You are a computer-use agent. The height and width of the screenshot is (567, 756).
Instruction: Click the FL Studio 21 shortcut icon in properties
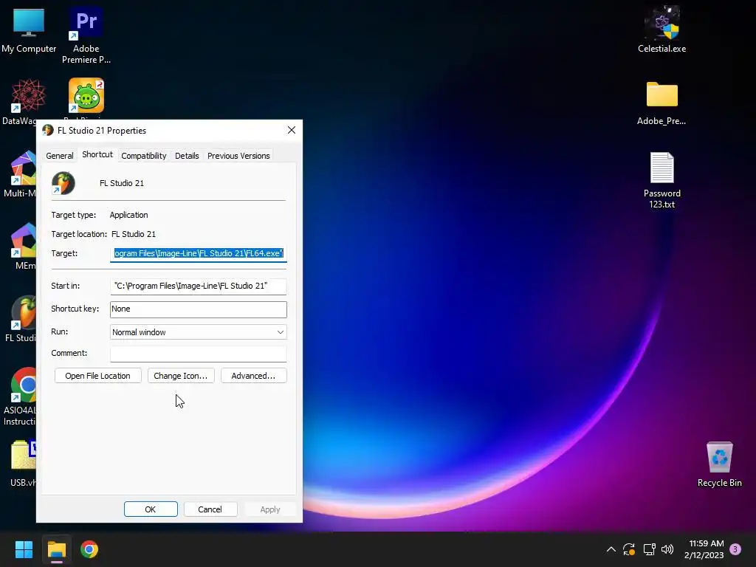pyautogui.click(x=63, y=183)
